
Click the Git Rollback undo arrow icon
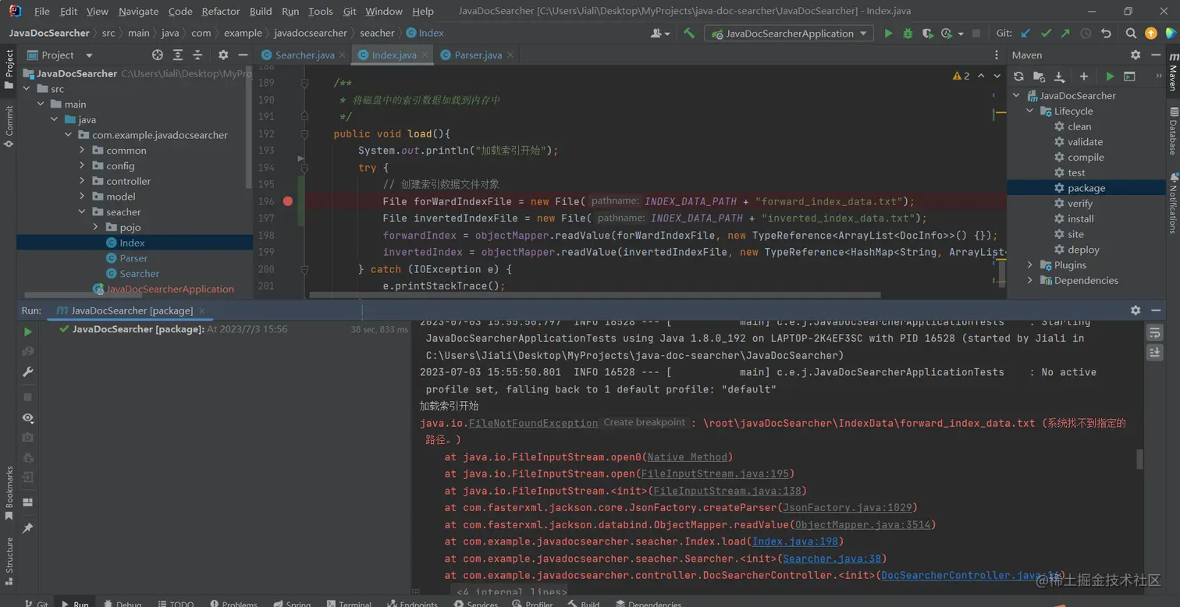tap(1106, 34)
